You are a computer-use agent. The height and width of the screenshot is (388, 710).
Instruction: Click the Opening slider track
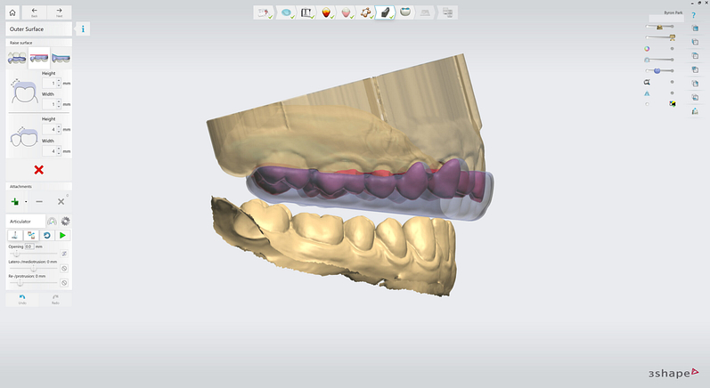(34, 254)
